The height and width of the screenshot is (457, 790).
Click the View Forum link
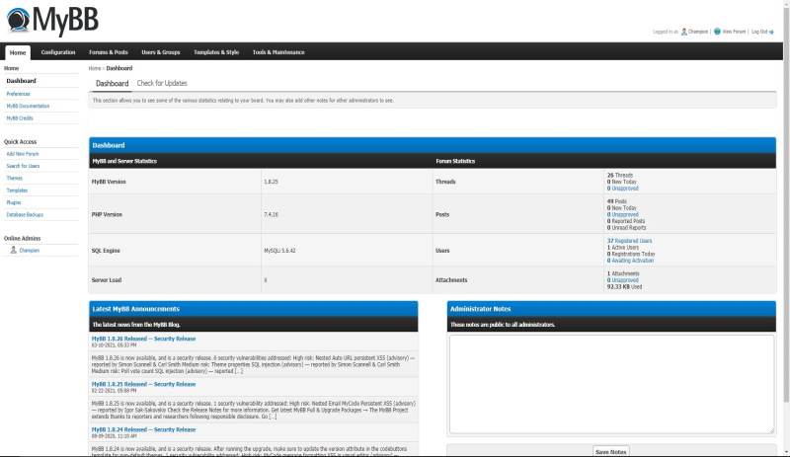[x=734, y=32]
